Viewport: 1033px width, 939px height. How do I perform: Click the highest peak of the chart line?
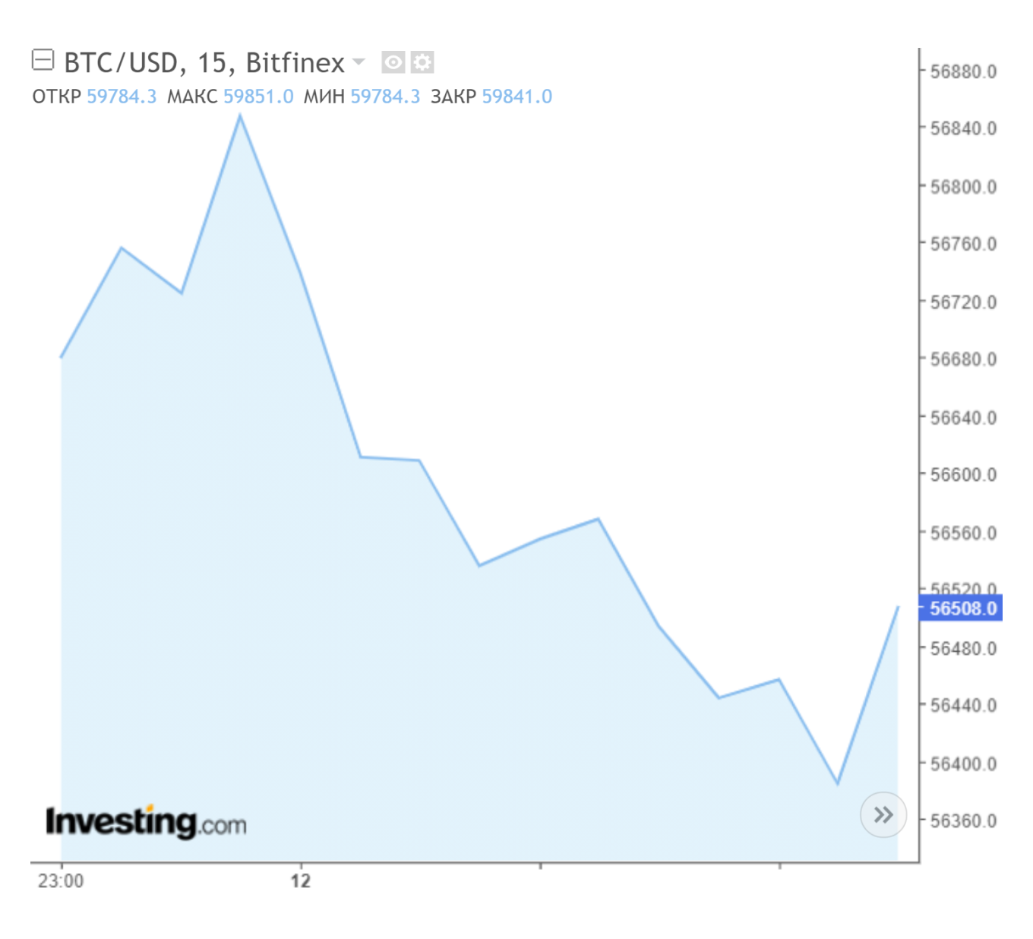coord(240,115)
